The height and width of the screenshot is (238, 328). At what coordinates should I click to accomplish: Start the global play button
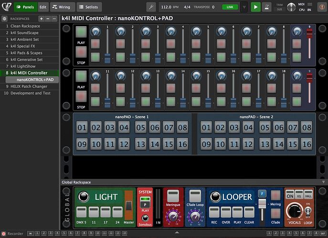pos(255,7)
